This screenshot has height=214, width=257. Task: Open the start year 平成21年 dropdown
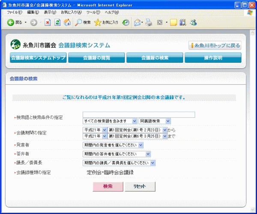(x=95, y=130)
